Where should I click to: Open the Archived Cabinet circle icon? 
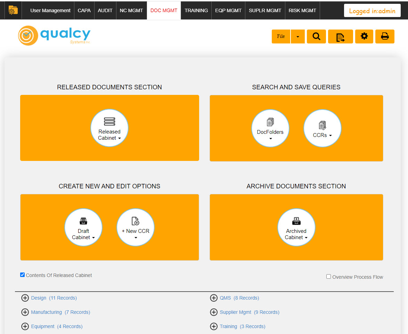(x=296, y=227)
